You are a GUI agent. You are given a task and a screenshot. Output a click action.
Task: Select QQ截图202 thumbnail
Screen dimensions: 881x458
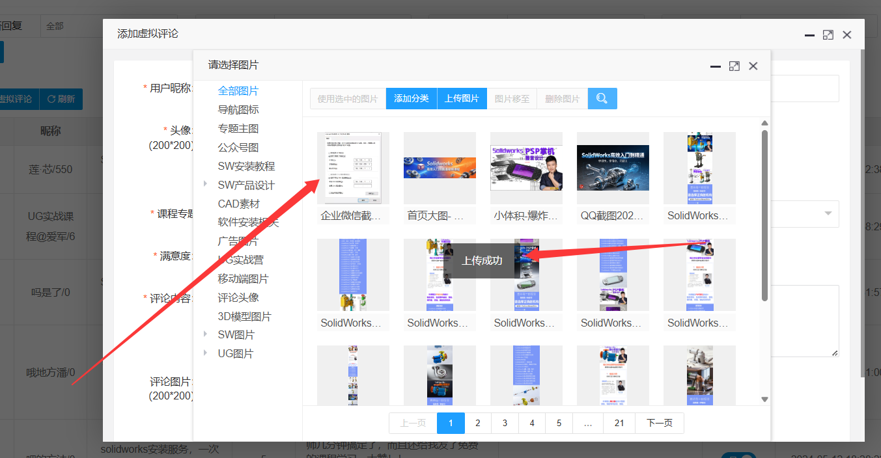pos(613,168)
